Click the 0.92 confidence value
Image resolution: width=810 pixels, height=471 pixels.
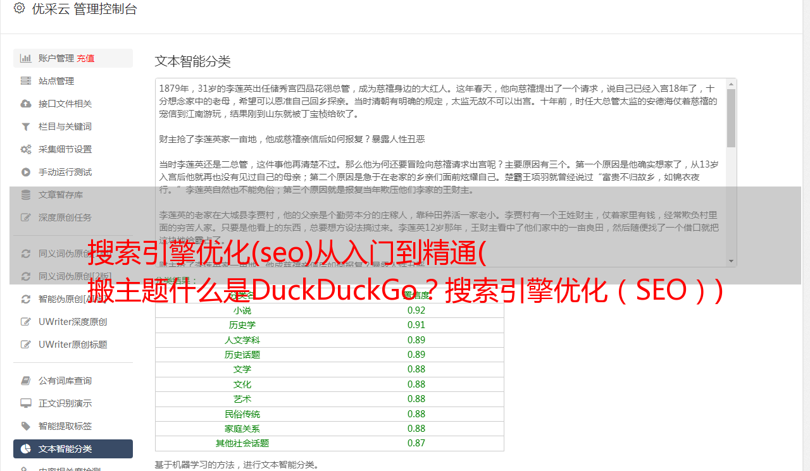416,310
